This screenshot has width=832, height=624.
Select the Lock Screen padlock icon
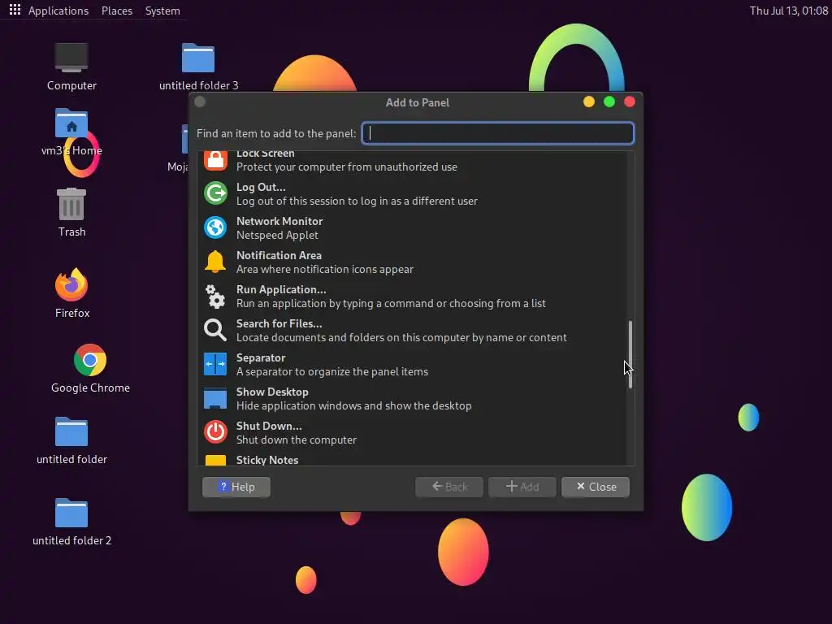pos(215,160)
